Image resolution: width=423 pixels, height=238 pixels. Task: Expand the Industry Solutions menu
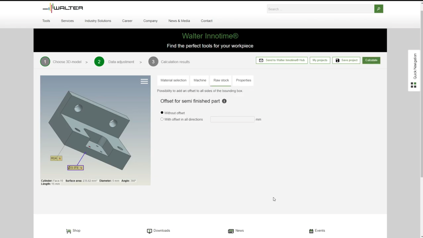click(x=98, y=21)
